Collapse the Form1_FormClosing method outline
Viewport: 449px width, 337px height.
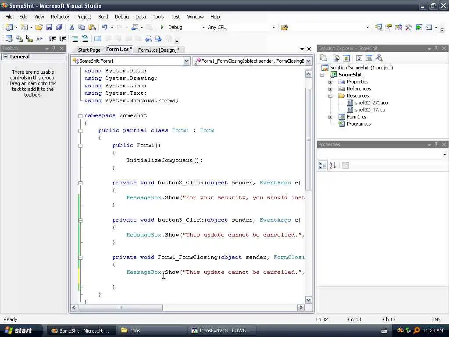point(81,258)
